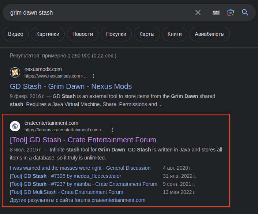The width and height of the screenshot is (258, 214).
Task: Click the results count text Результатов: примерно 1 290 000
Action: pos(63,56)
